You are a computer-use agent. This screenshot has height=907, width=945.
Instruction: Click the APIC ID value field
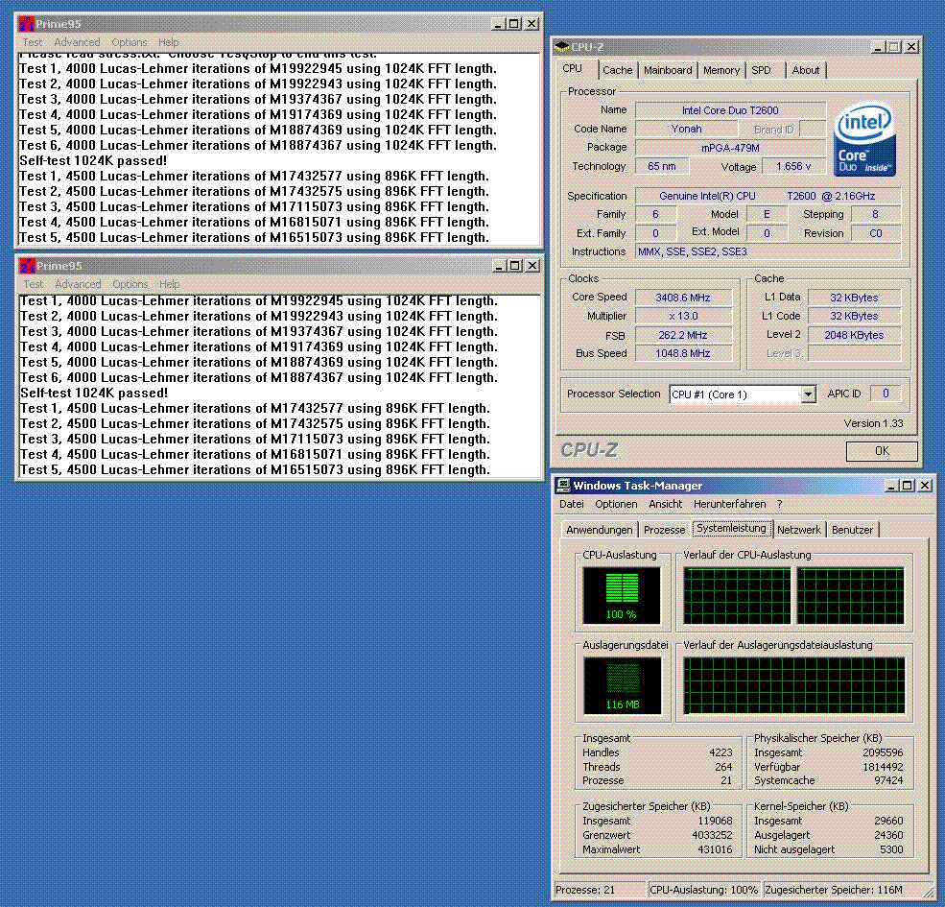click(886, 394)
